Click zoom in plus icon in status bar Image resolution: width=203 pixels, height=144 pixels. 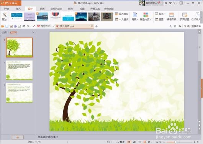194,142
